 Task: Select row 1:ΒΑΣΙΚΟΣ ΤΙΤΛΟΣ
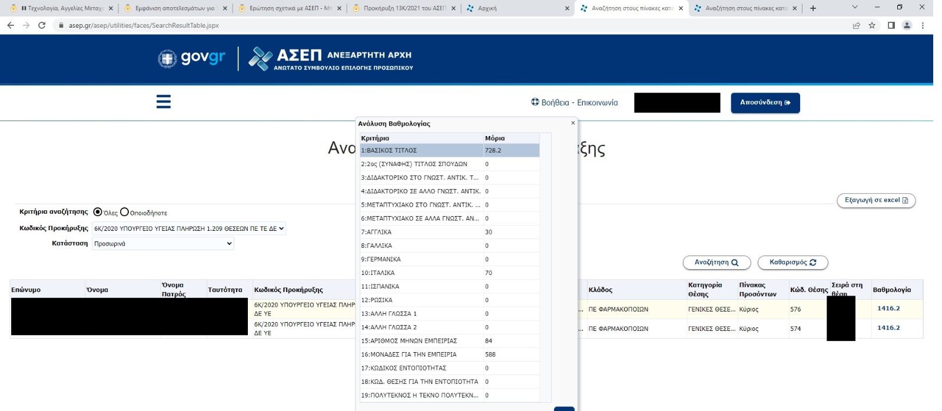(x=450, y=151)
